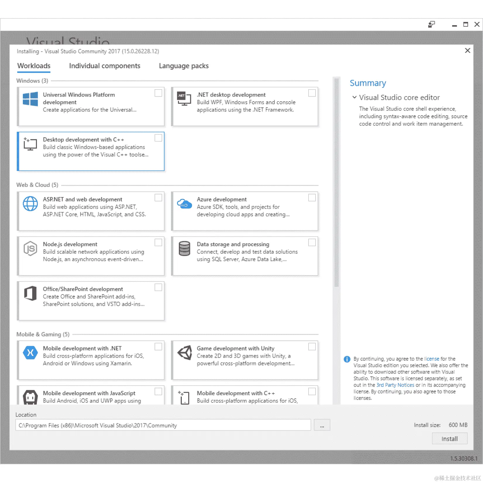Screen dimensions: 483x483
Task: Click the Web & Cloud (5) section header
Action: pos(37,185)
